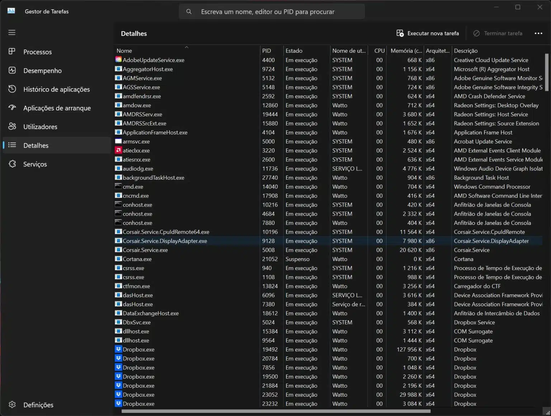Select Corsair.Service.DisplayAdapter.exe row
Screen dimensions: 551x416
[329, 241]
